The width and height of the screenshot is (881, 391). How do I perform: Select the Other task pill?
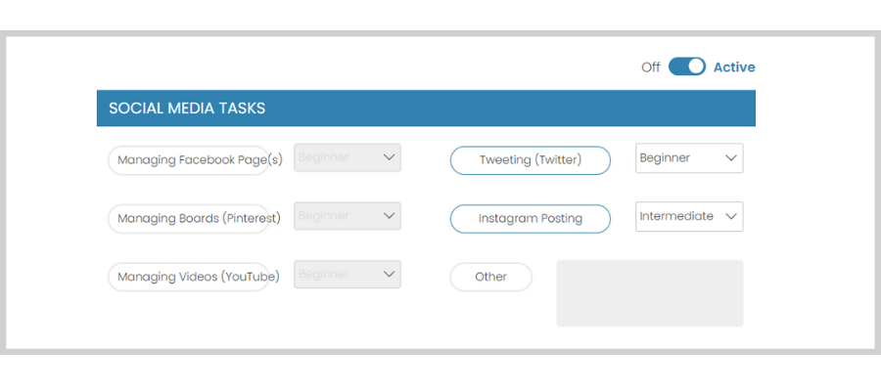[490, 277]
